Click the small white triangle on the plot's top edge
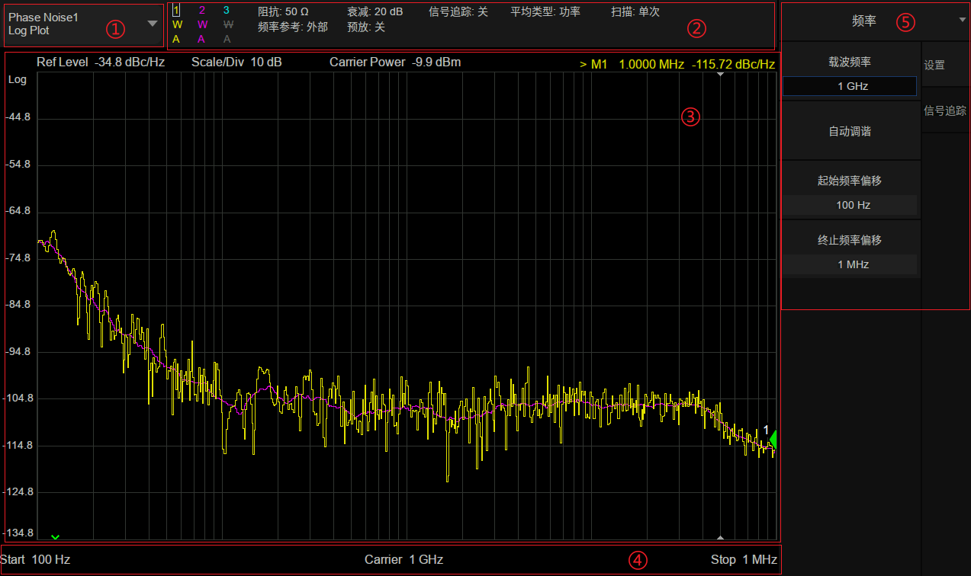 721,74
